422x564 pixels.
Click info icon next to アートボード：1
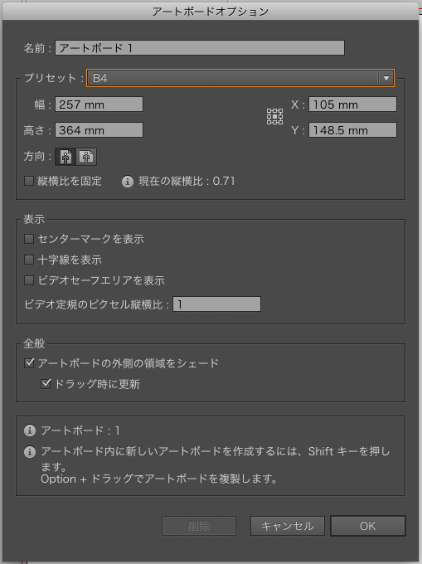pos(30,430)
